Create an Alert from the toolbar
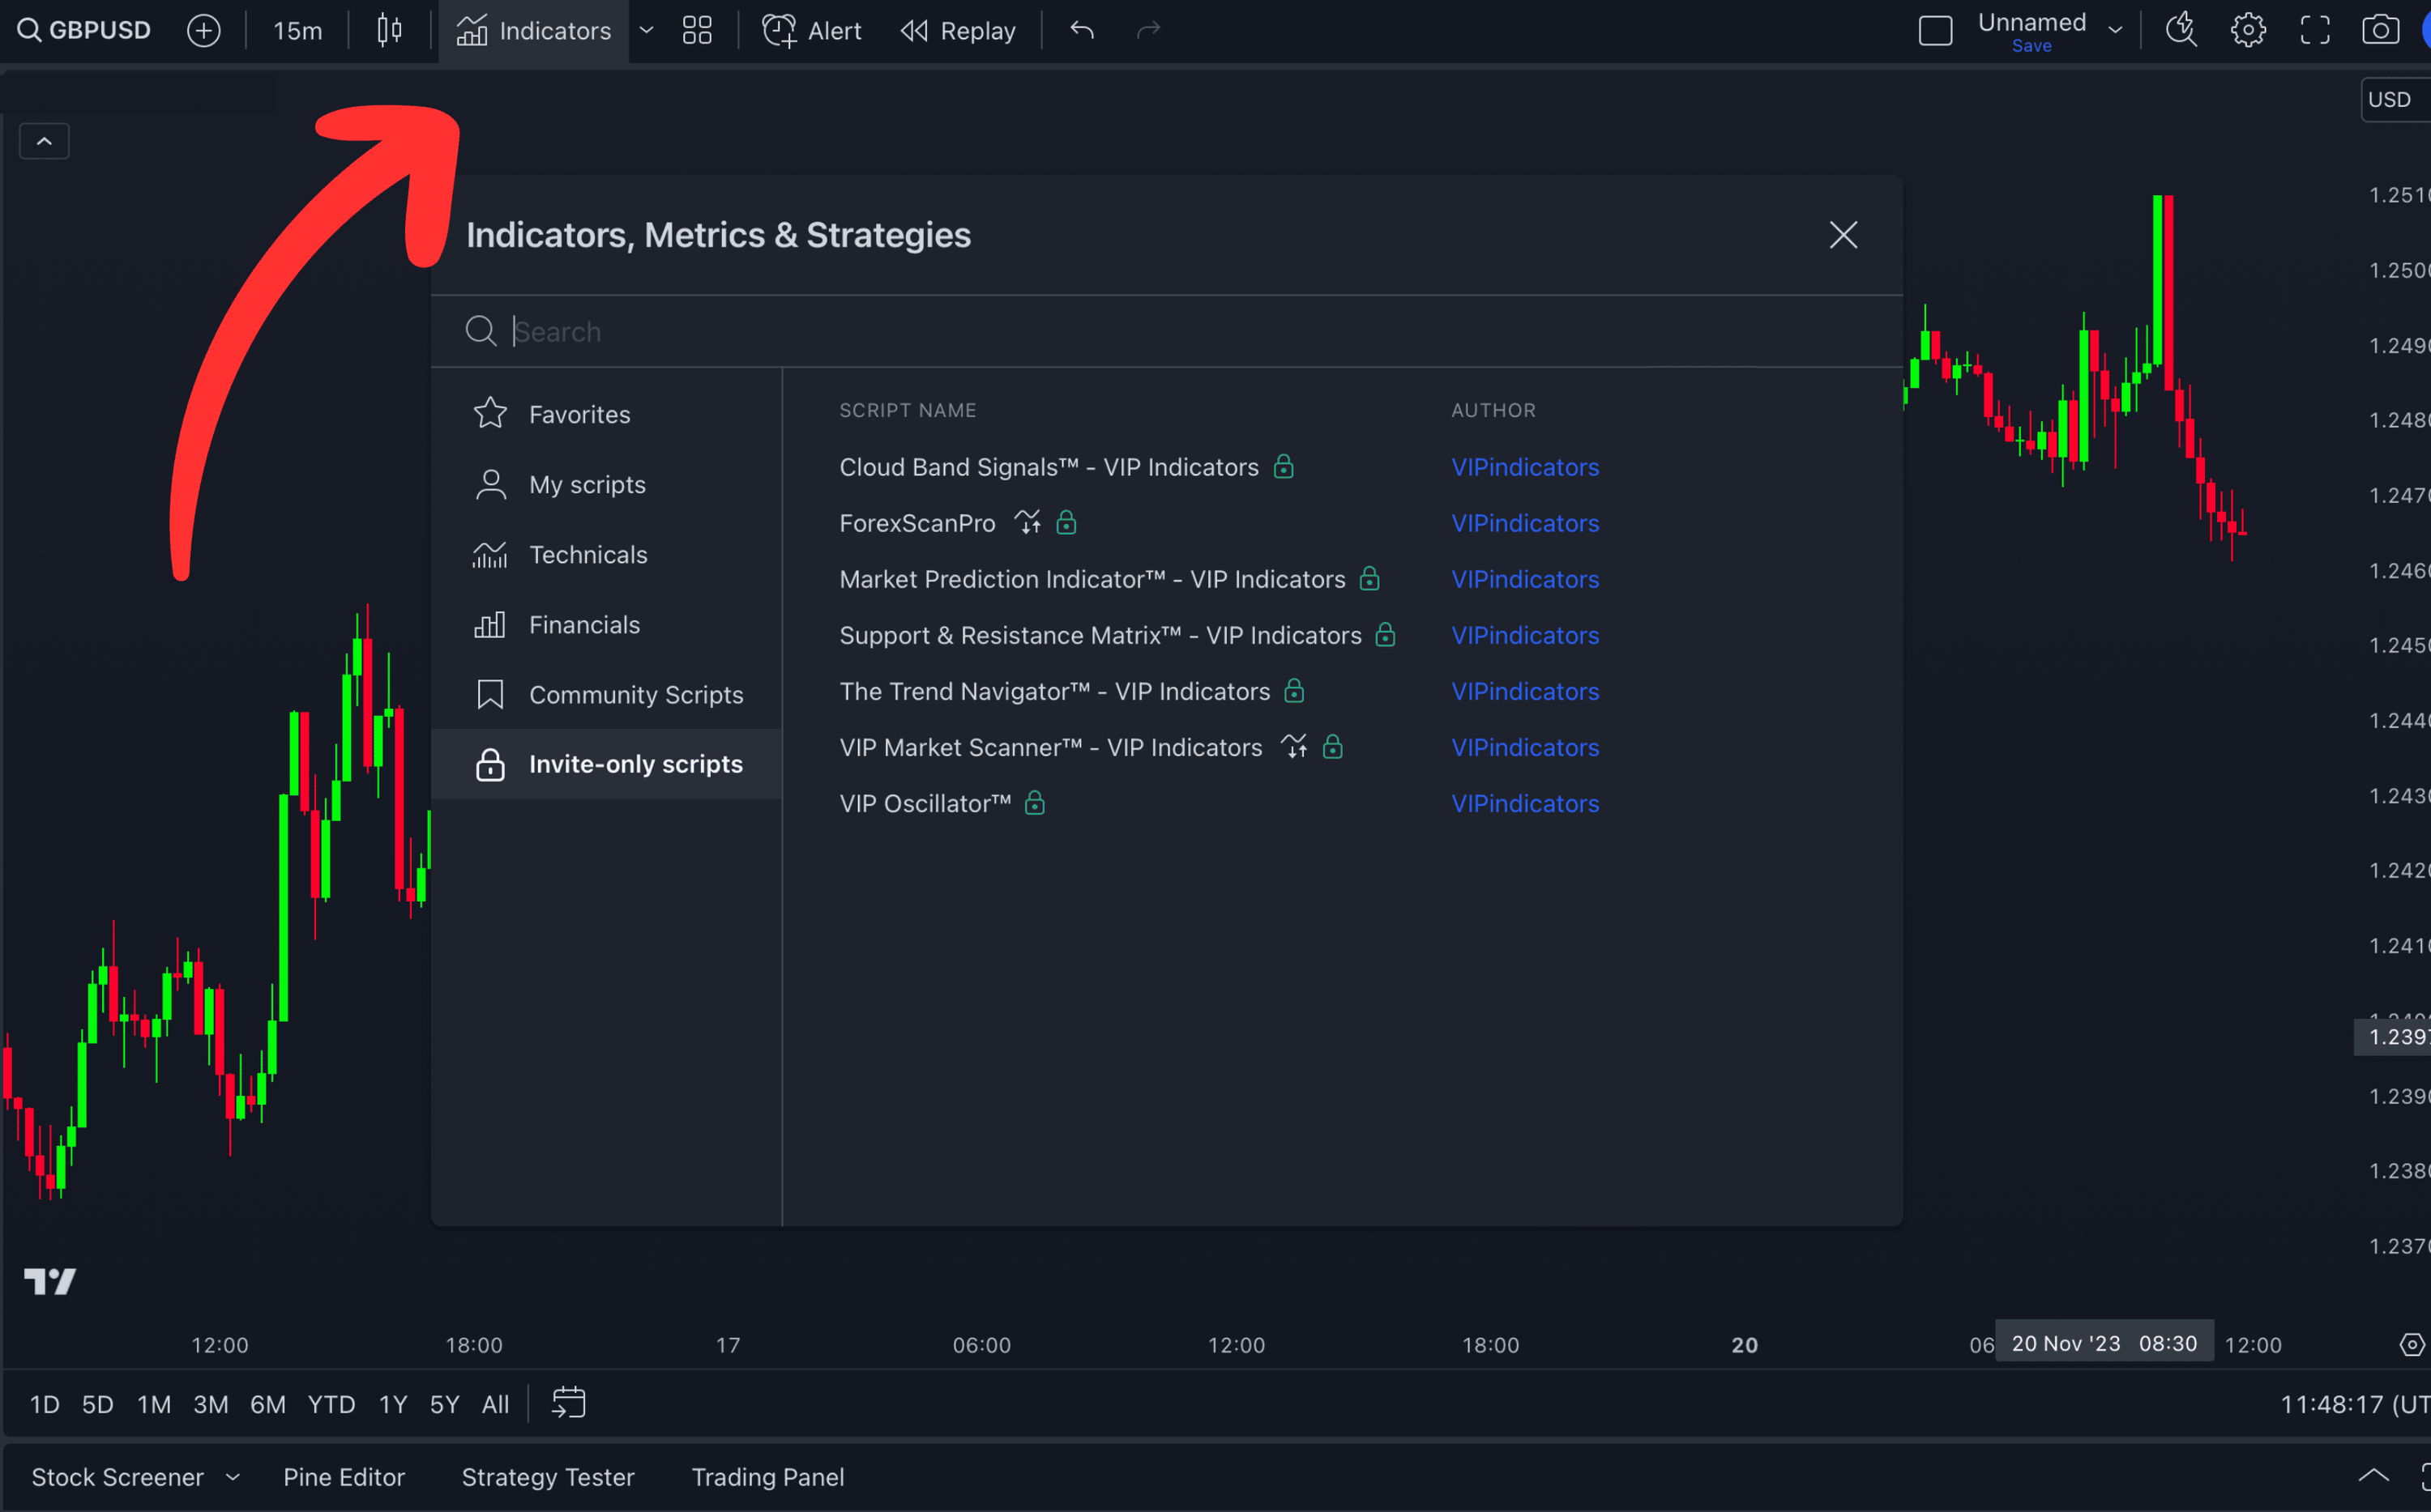This screenshot has height=1512, width=2431. click(x=811, y=31)
